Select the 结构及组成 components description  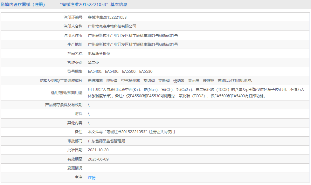tap(169, 80)
